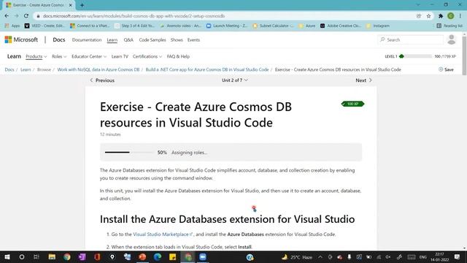Image resolution: width=467 pixels, height=263 pixels.
Task: Open Zoom from the taskbar
Action: [203, 257]
